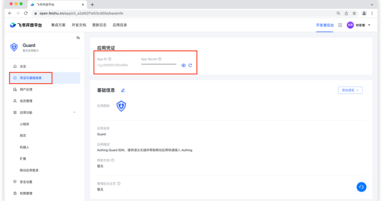Image resolution: width=382 pixels, height=201 pixels.
Task: Open the blue support chat button
Action: coord(361,187)
